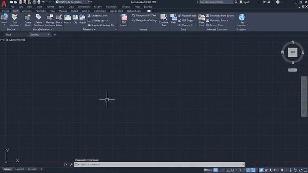
Task: Click the Data Link tool
Action: click(x=201, y=20)
